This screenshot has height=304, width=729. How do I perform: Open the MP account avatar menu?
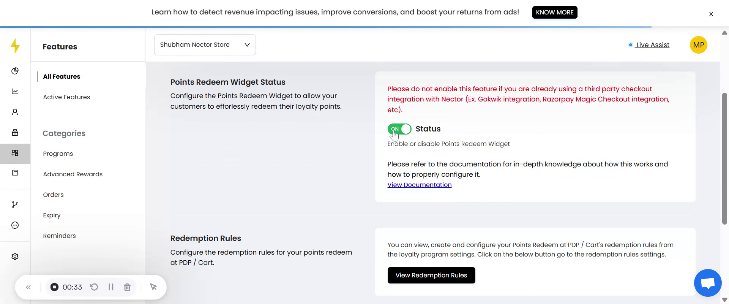coord(698,45)
